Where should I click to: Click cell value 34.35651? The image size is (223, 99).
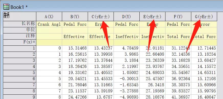(178, 67)
